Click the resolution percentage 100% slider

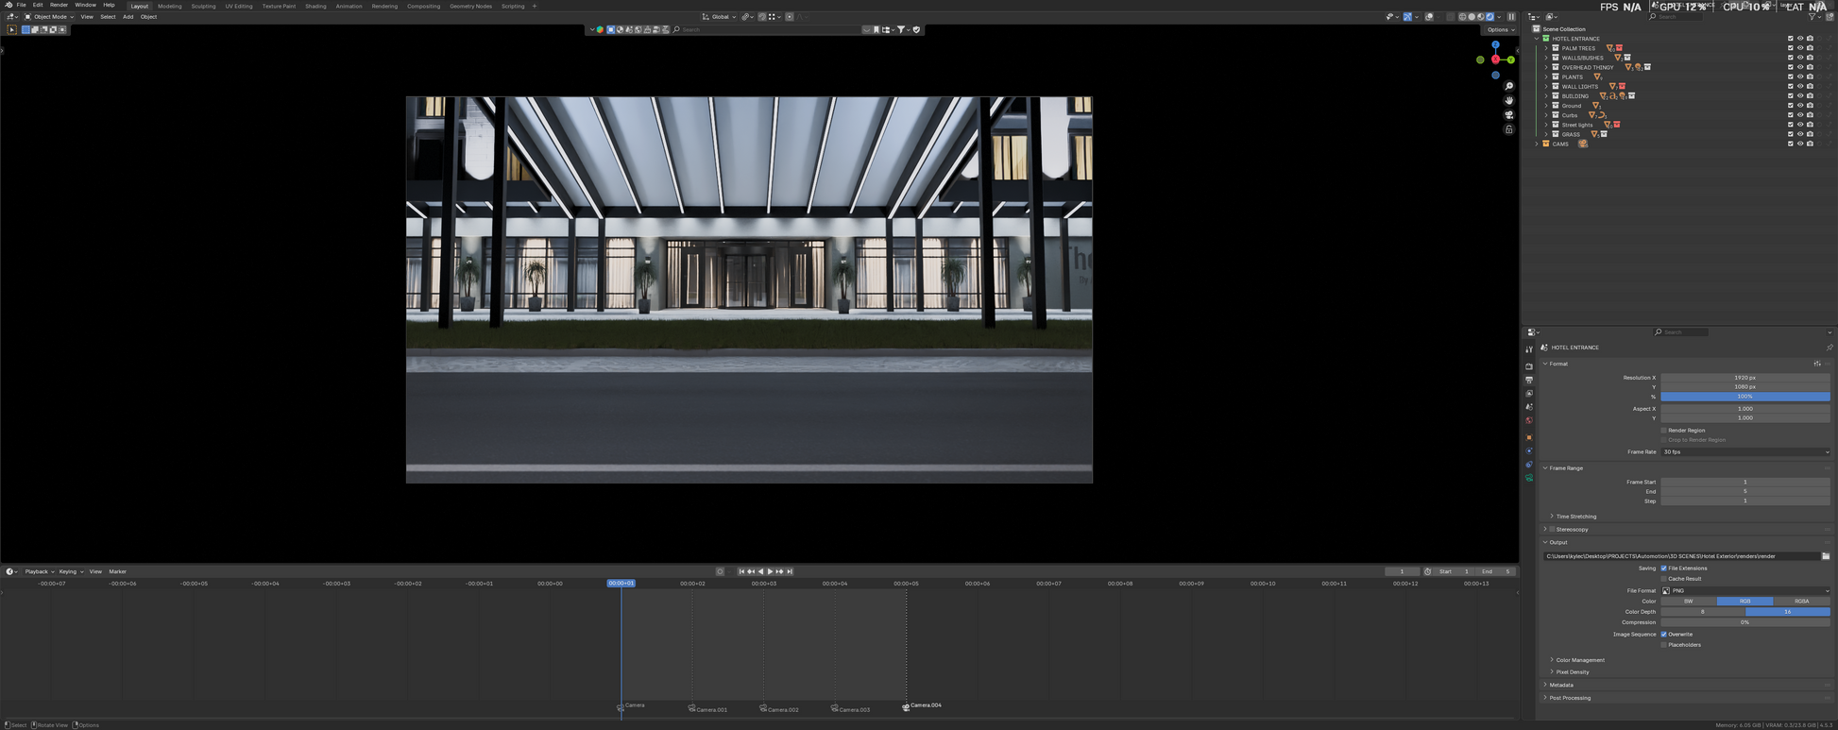click(1744, 397)
